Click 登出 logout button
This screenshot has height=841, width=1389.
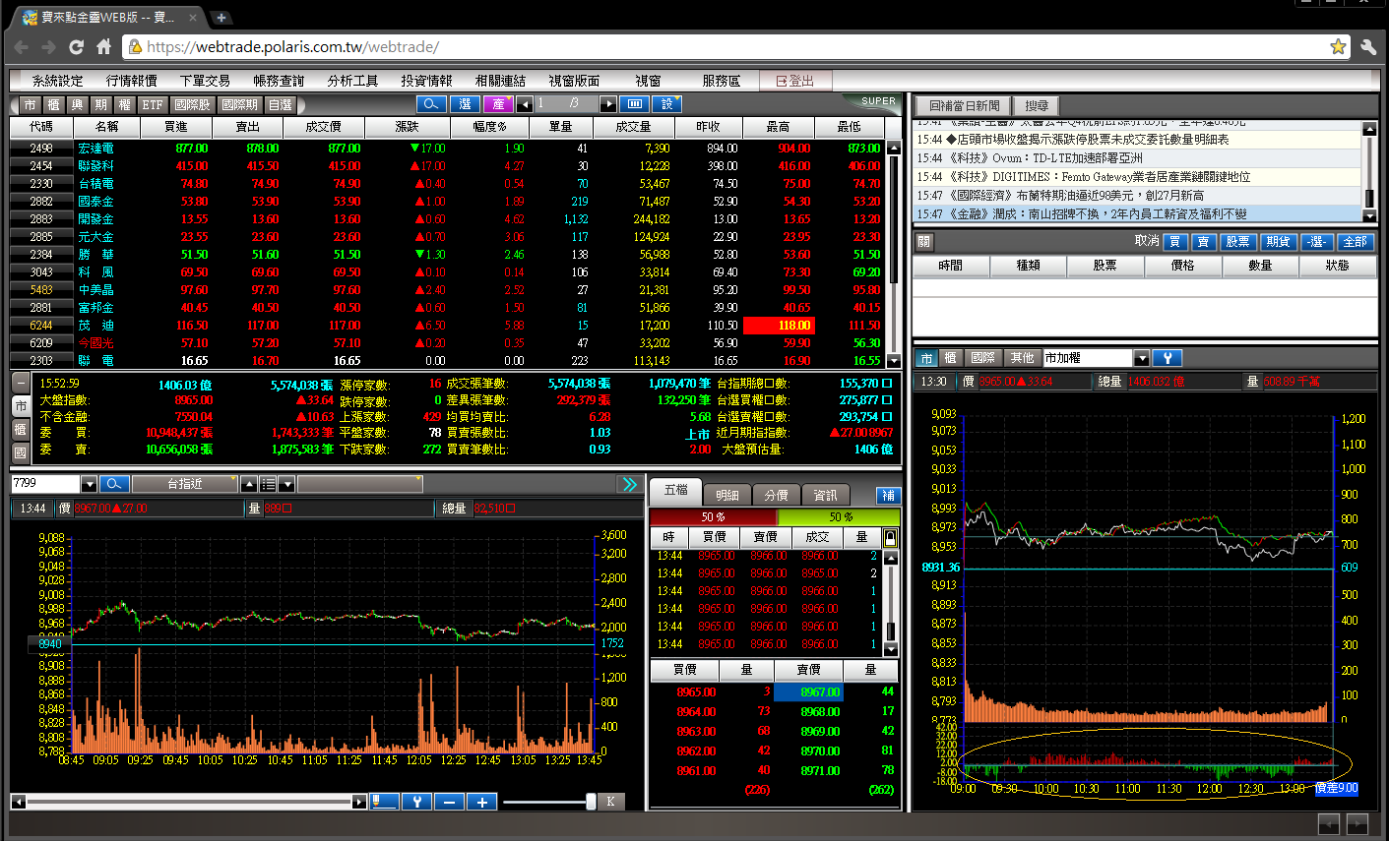click(x=795, y=81)
